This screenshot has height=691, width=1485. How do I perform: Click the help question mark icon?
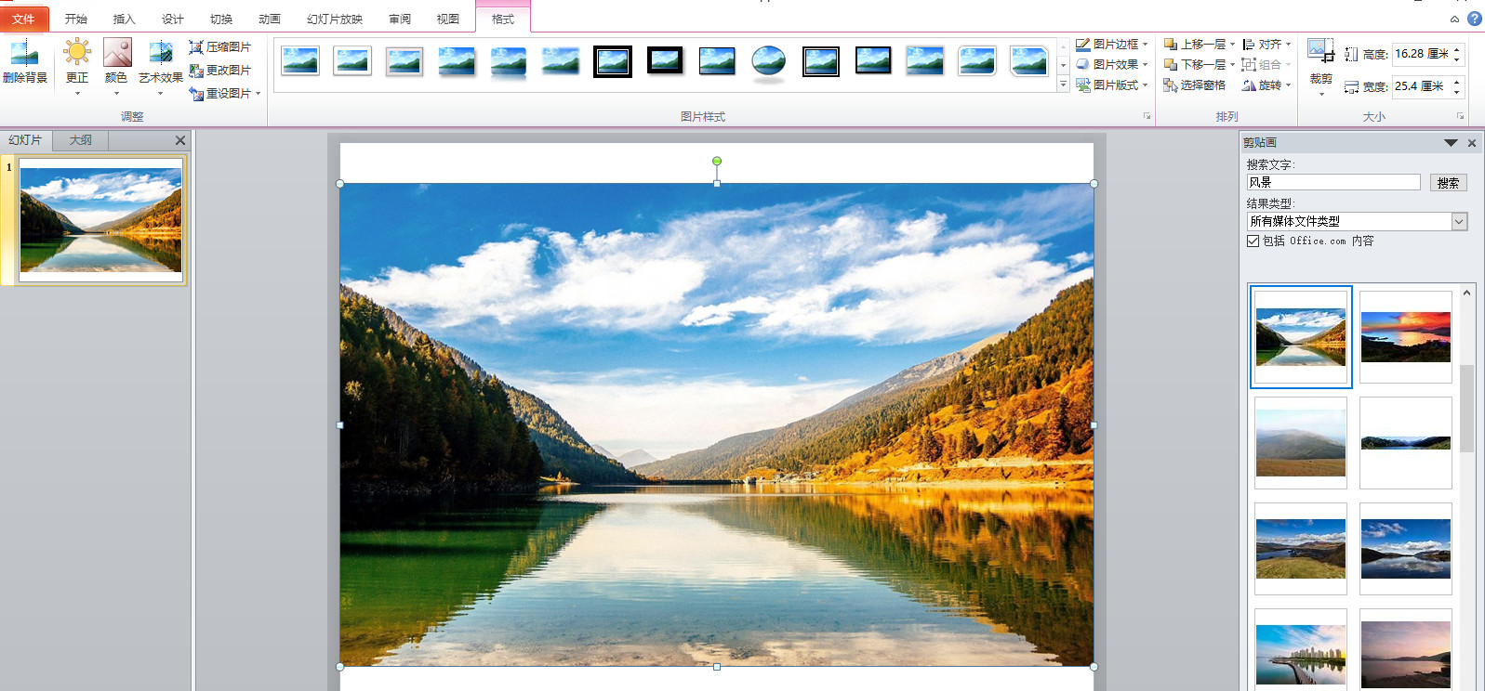point(1475,19)
